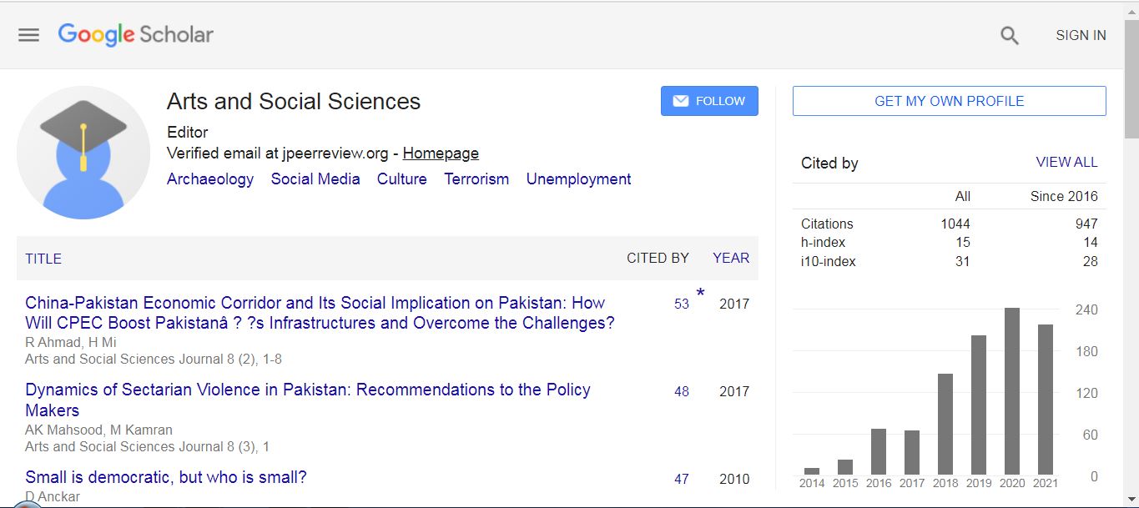The height and width of the screenshot is (508, 1139).
Task: Open the Unemployment topic link
Action: tap(578, 179)
